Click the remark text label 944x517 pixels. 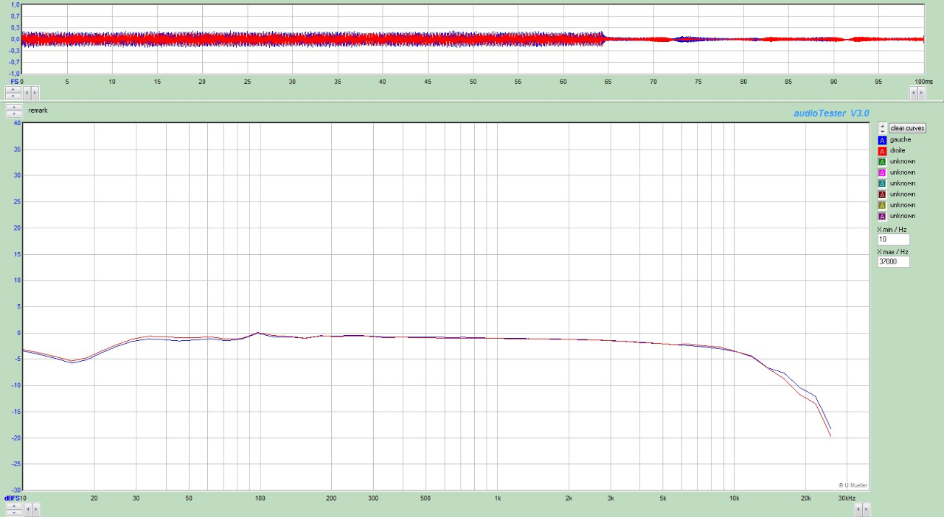pos(38,110)
